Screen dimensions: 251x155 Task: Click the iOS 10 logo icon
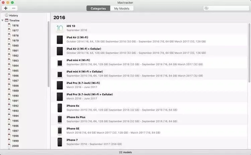pyautogui.click(x=60, y=28)
